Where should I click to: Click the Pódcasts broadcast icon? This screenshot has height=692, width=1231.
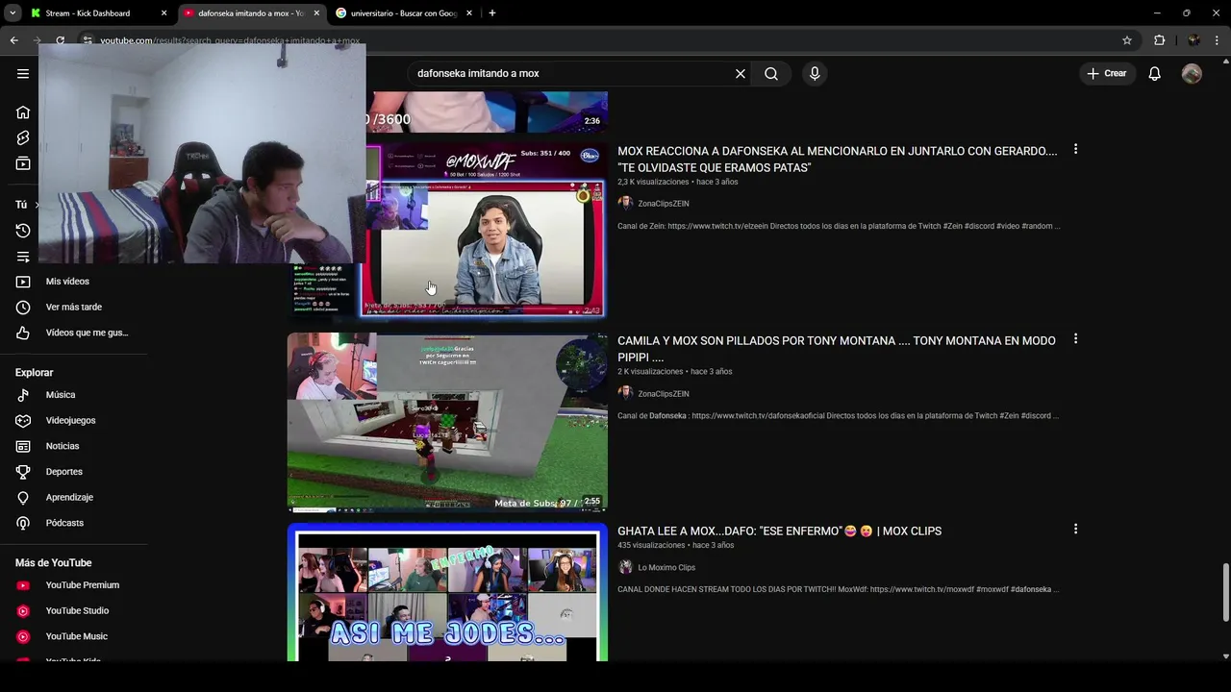coord(23,523)
